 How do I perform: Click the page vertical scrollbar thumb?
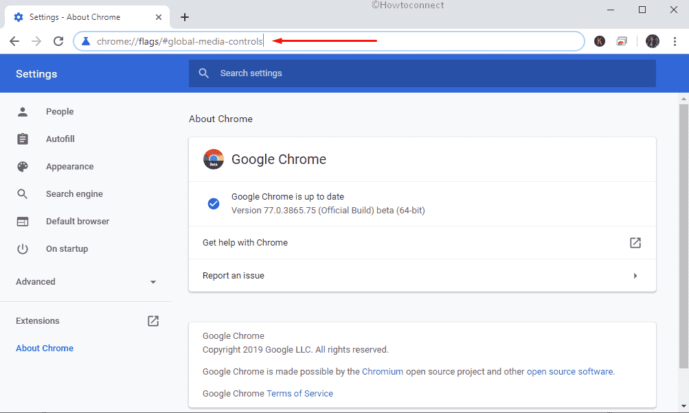pyautogui.click(x=684, y=236)
